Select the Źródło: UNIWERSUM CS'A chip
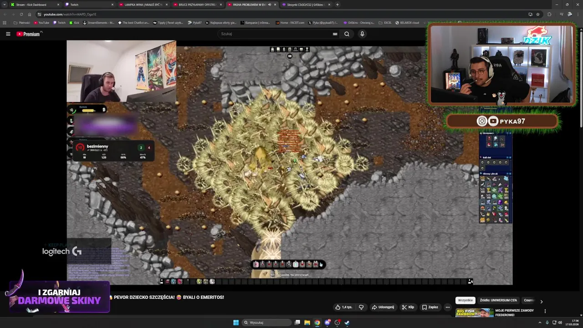The width and height of the screenshot is (583, 328). 498,300
